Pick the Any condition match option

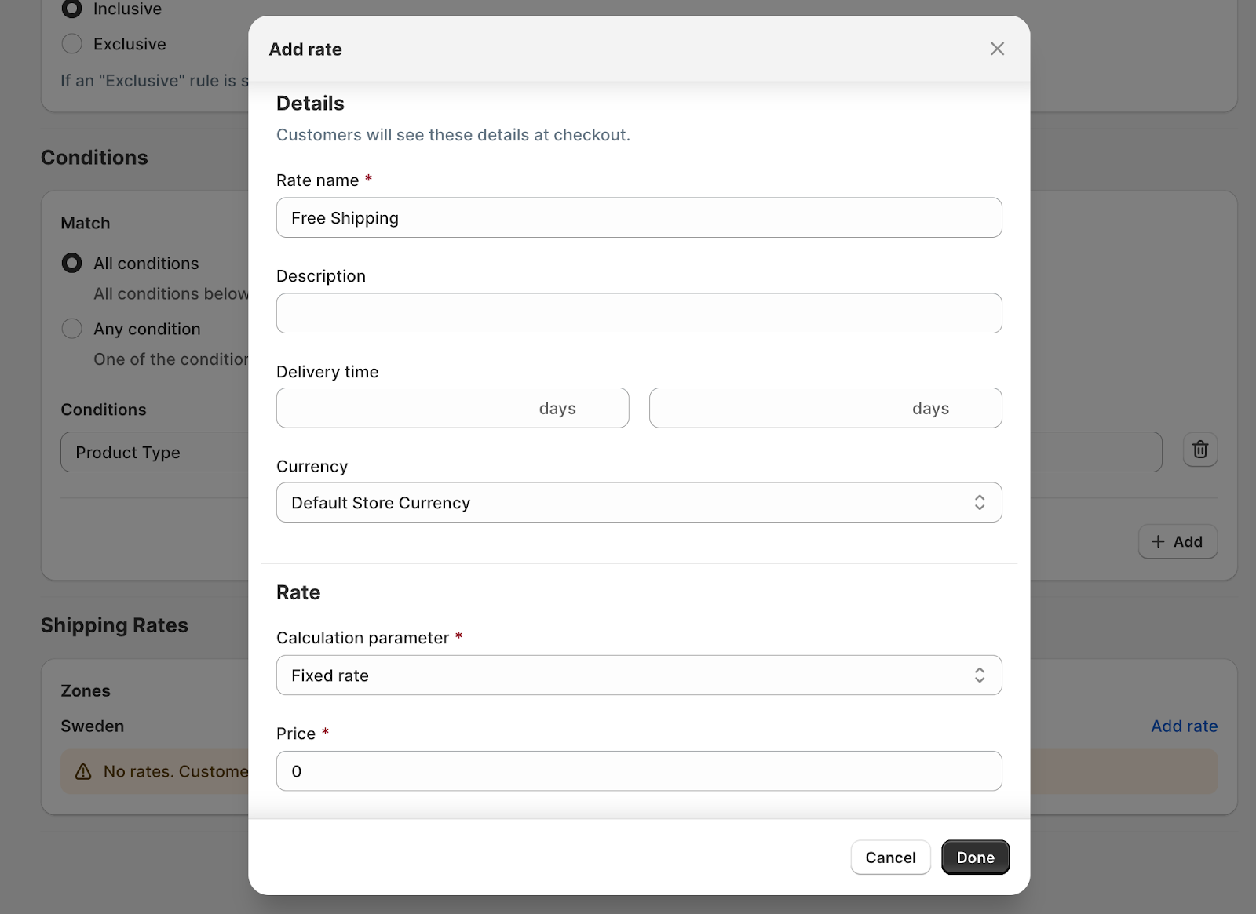click(x=72, y=329)
